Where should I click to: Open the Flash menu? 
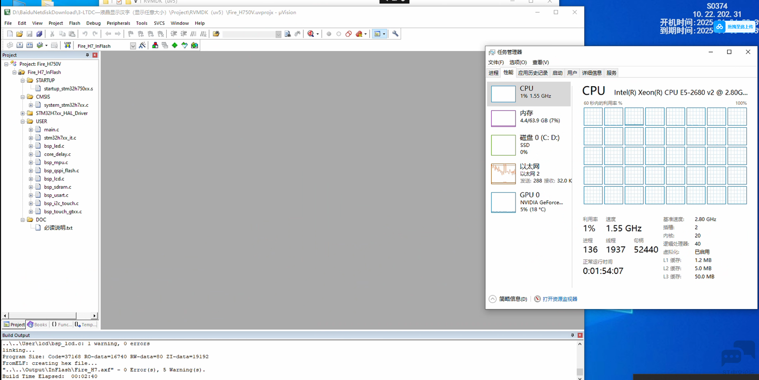(74, 23)
